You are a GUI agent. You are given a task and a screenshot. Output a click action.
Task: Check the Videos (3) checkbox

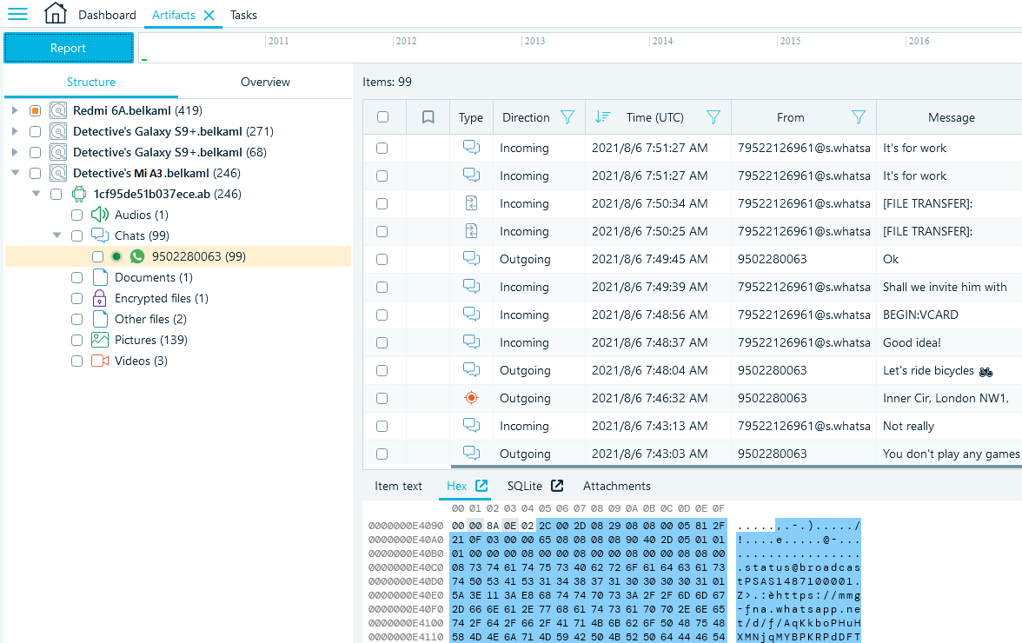[76, 361]
